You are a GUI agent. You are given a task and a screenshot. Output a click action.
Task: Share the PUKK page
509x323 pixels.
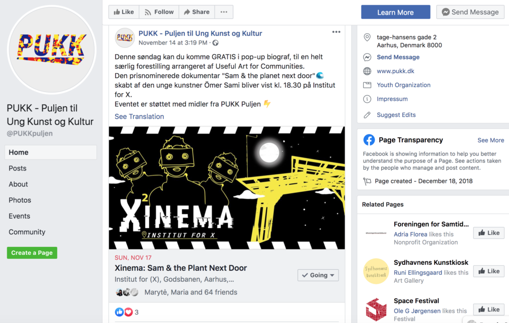click(x=197, y=12)
